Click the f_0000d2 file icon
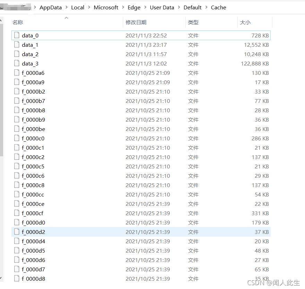The image size is (305, 289). [17, 232]
